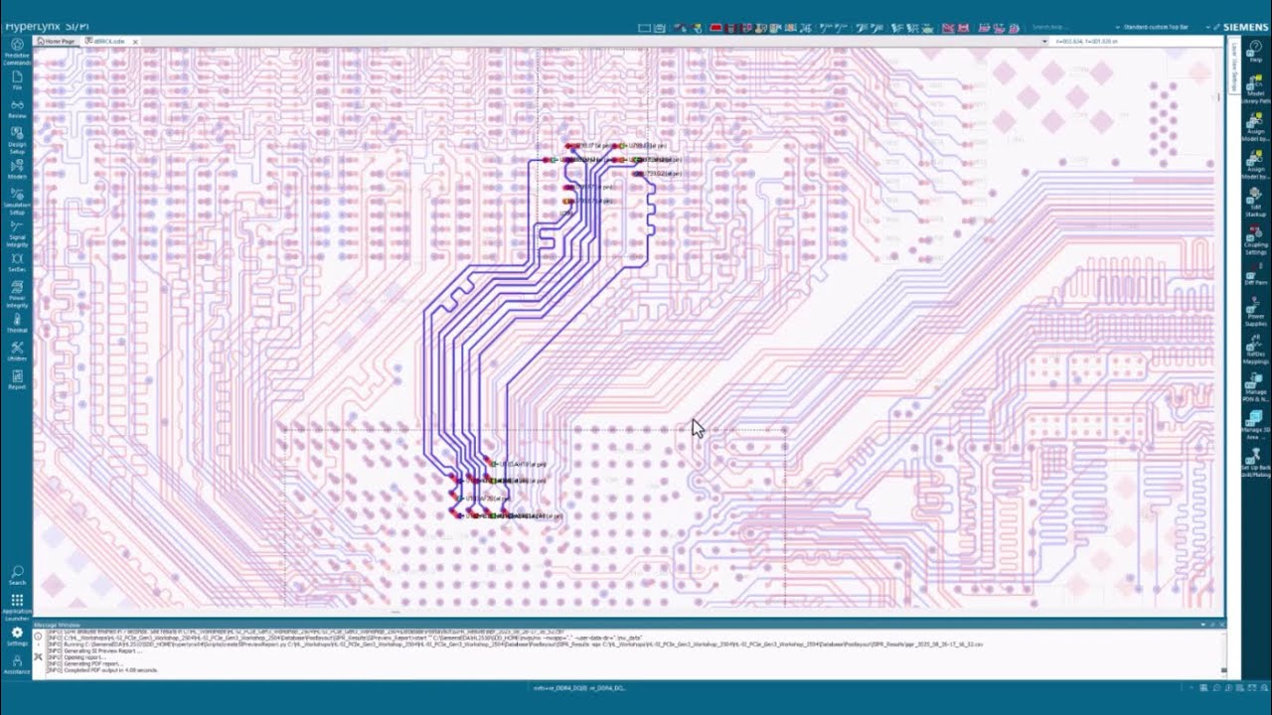Open the Assistance panel
The width and height of the screenshot is (1272, 715).
(x=17, y=664)
